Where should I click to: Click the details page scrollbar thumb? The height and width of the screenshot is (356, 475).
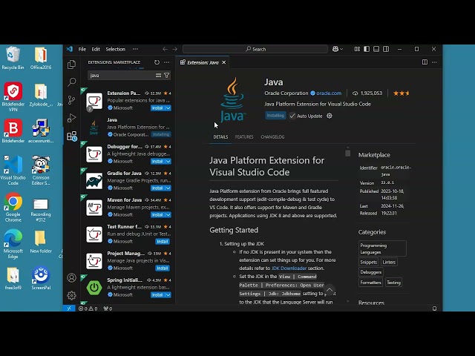click(x=348, y=152)
